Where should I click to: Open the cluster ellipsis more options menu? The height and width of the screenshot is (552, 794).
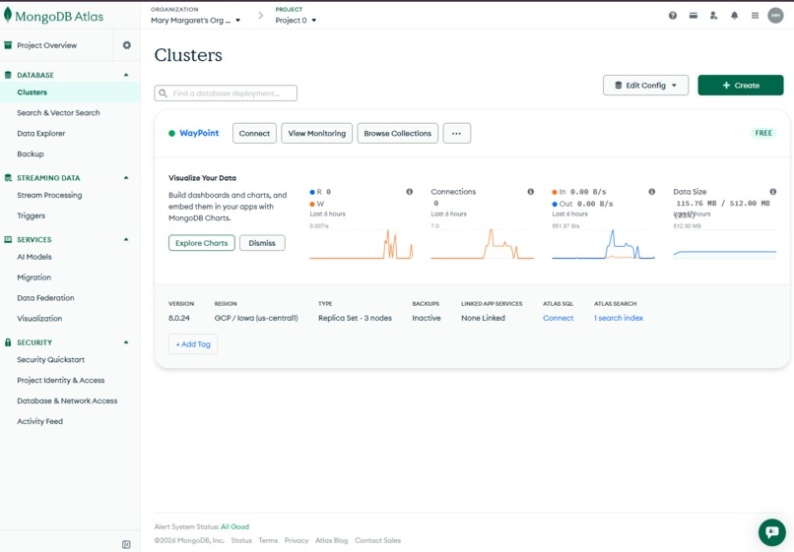point(457,134)
